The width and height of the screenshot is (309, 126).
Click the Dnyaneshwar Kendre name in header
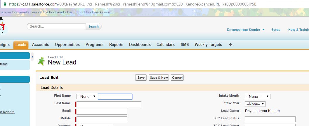244,30
